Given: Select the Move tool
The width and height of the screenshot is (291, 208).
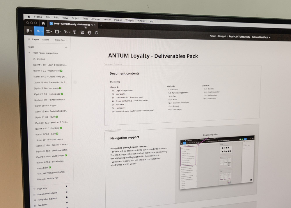Looking at the screenshot, I should [x=38, y=31].
